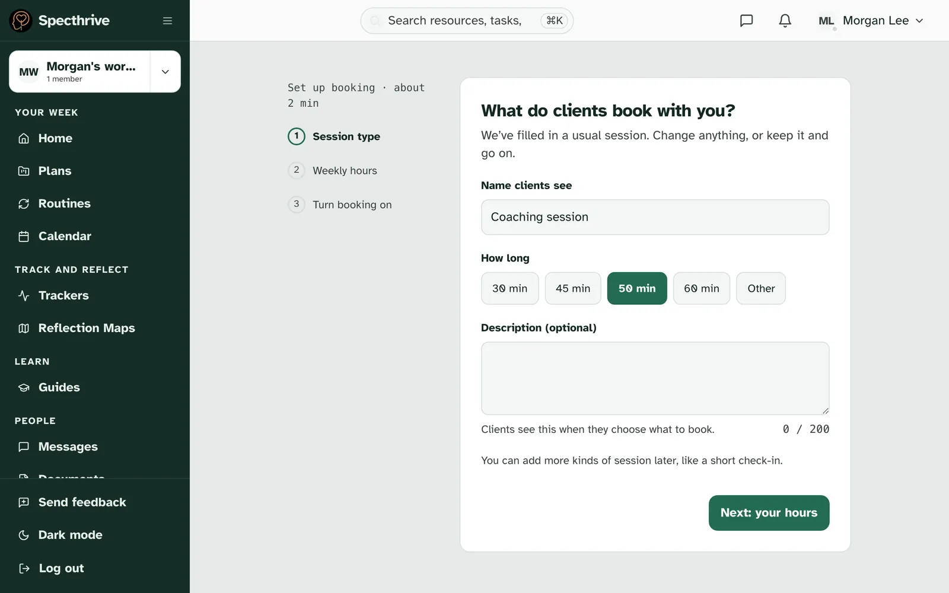Click the description resize handle
949x593 pixels.
[x=825, y=410]
